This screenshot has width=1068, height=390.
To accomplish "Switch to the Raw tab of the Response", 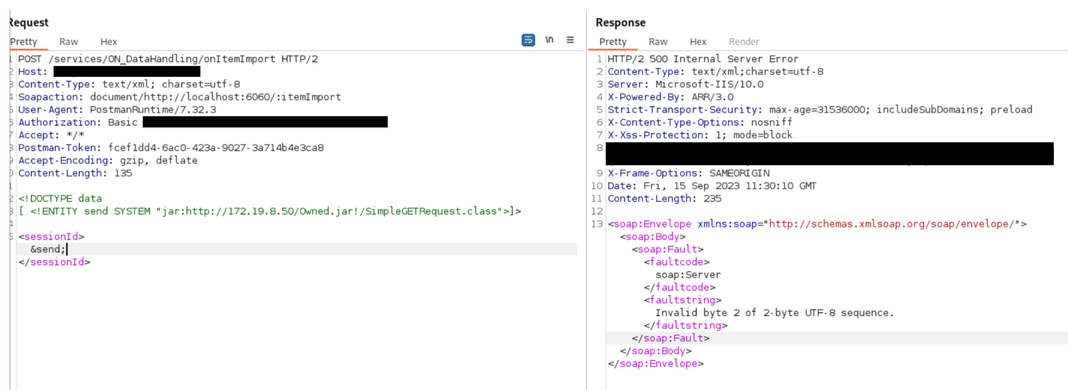I will [x=657, y=41].
